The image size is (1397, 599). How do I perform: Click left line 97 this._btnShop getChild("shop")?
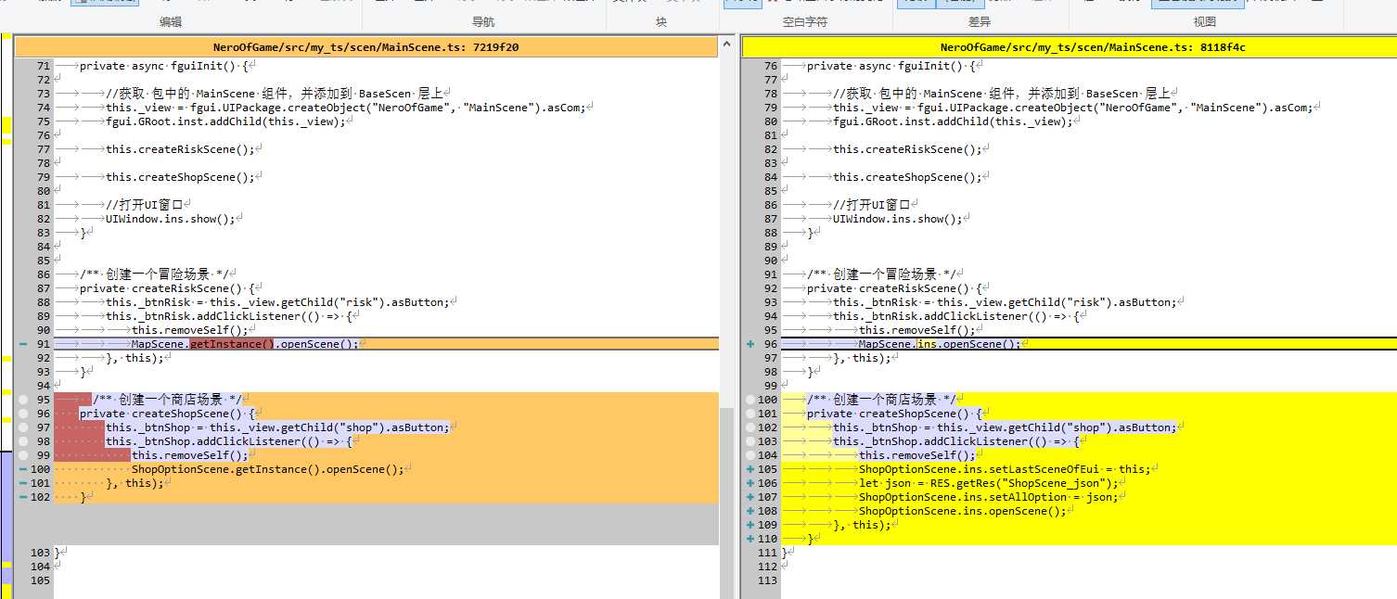pos(277,427)
